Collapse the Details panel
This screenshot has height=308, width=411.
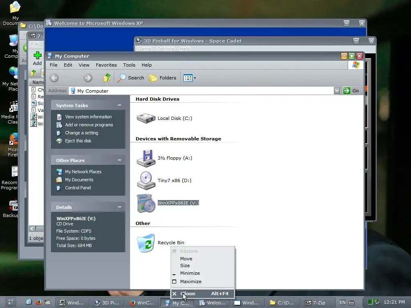[120, 207]
